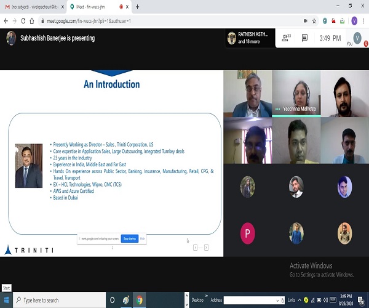
Task: Go to previous slide arrow
Action: 195,248
